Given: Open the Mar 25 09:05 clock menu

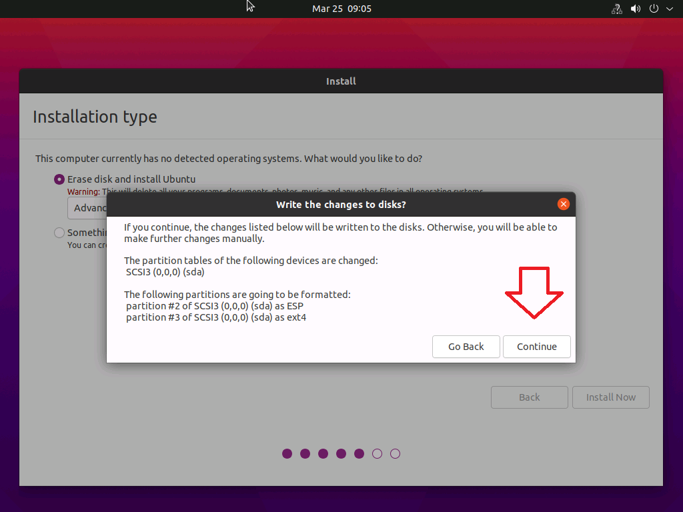Looking at the screenshot, I should point(341,9).
